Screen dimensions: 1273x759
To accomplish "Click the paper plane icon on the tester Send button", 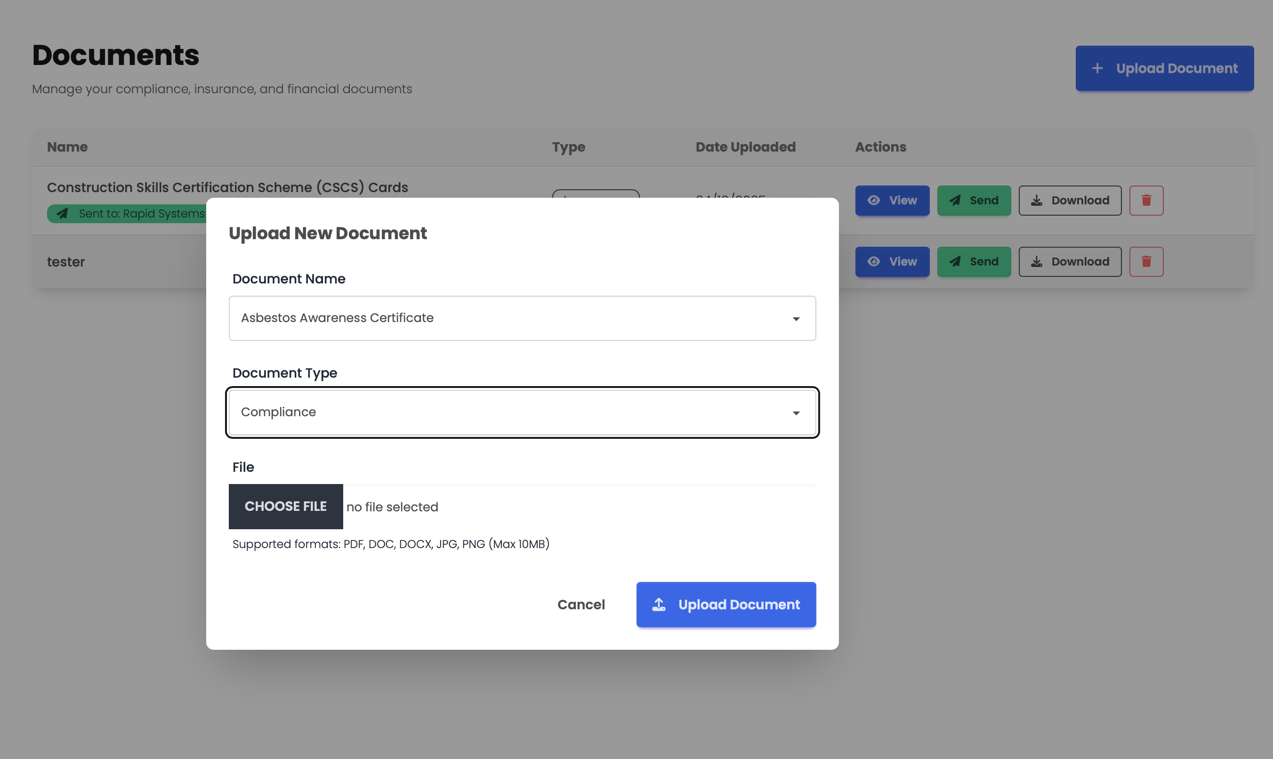I will [956, 261].
